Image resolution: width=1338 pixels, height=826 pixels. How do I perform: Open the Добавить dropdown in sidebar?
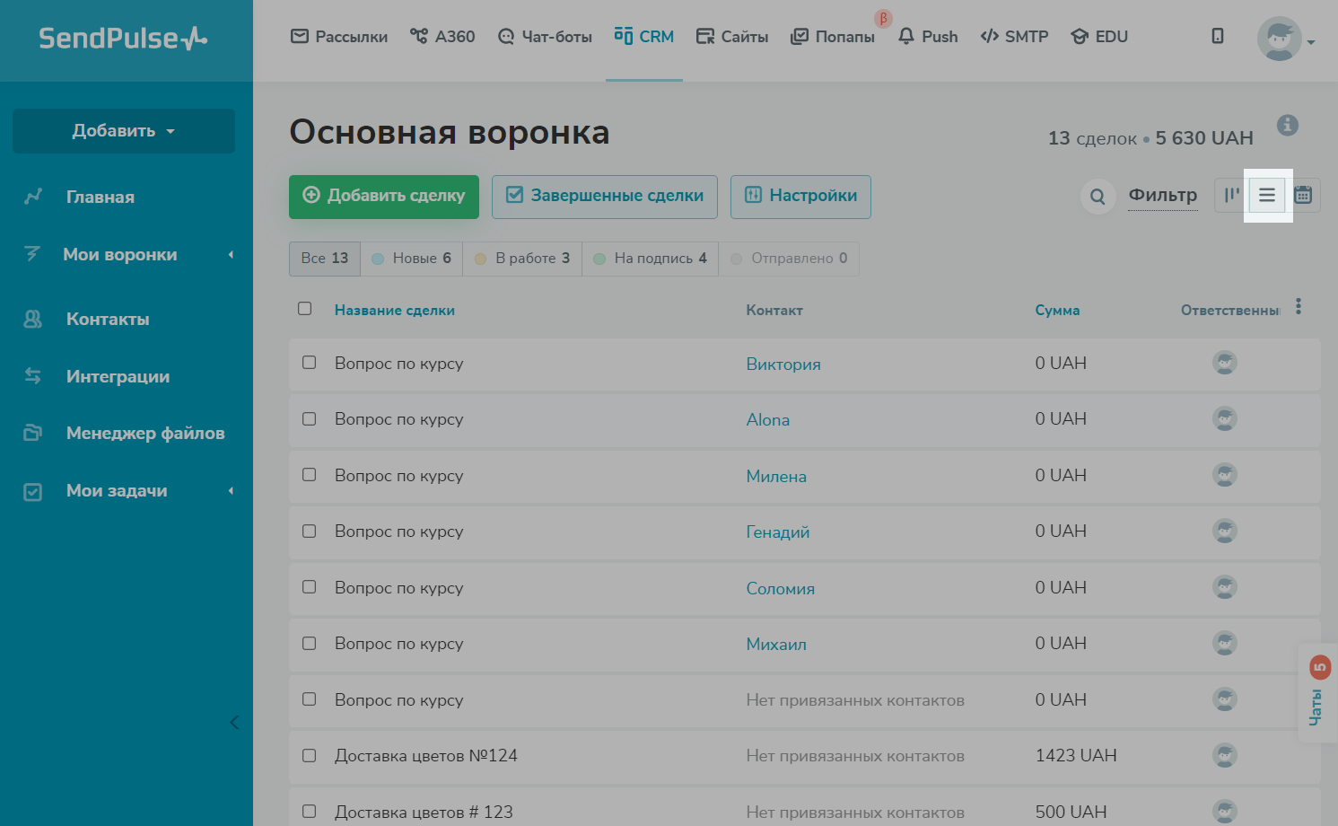(x=124, y=131)
